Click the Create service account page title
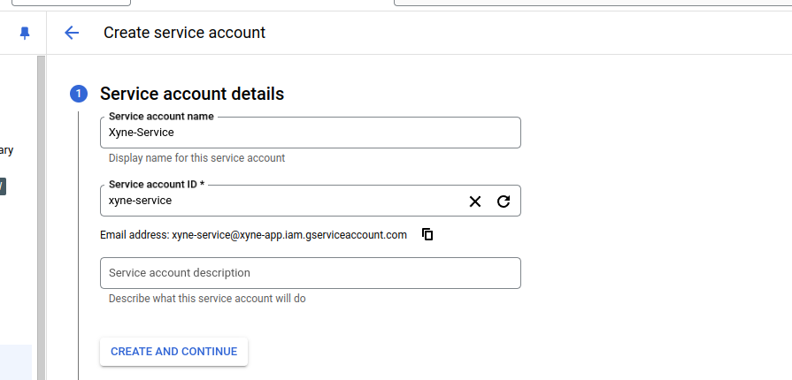The image size is (792, 380). 184,33
